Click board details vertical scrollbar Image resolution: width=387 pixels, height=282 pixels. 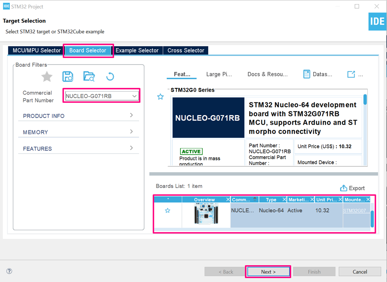point(365,99)
